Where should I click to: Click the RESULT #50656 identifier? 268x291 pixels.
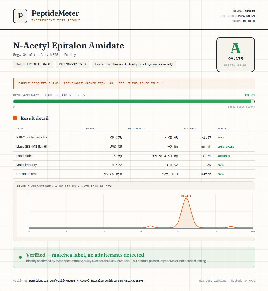tap(244, 11)
